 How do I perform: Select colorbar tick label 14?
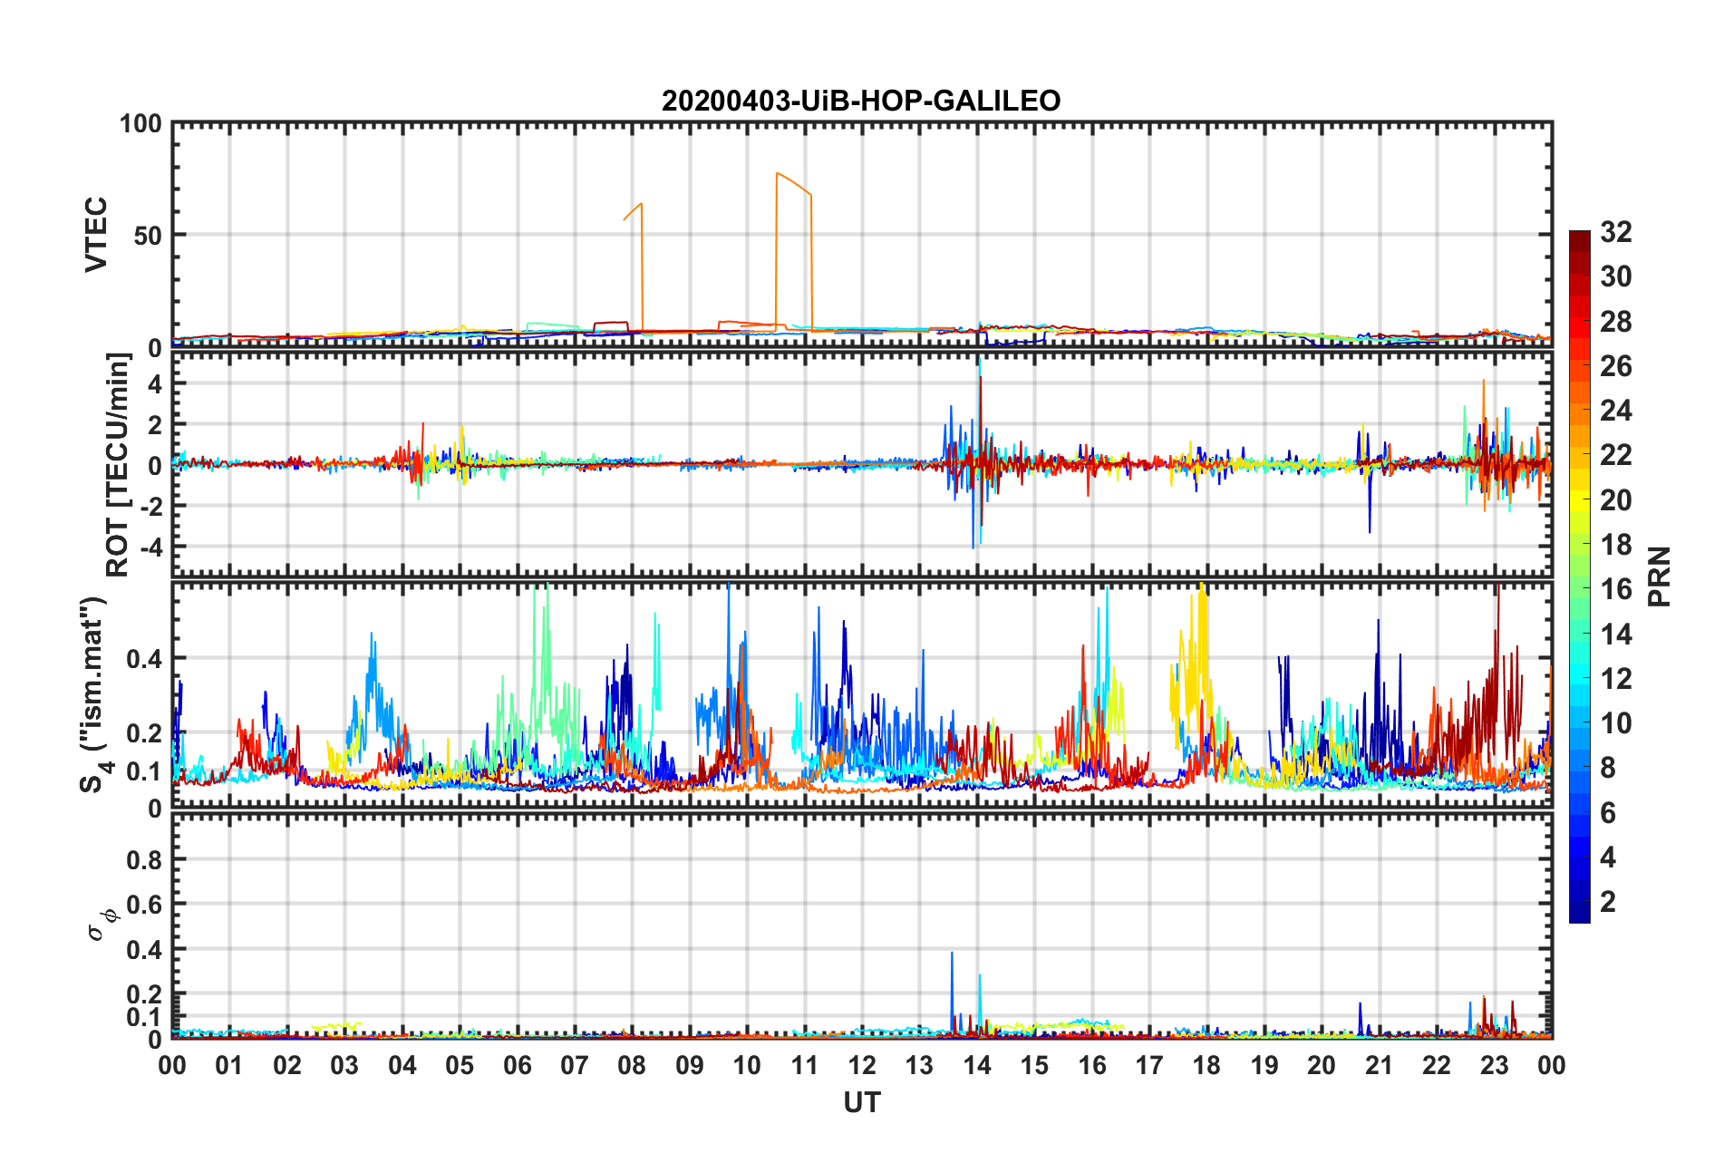pos(1616,634)
